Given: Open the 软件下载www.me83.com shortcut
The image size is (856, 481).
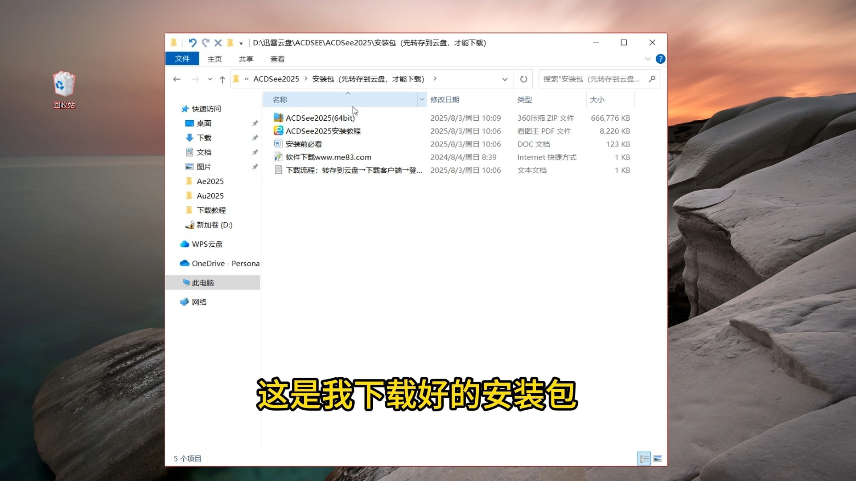Looking at the screenshot, I should click(x=329, y=157).
